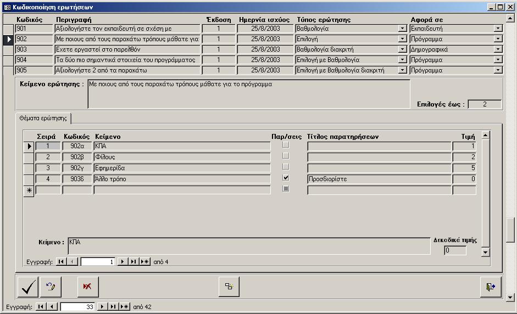Screen dimensions: 517x314
Task: Toggle remarks checkbox for ΚΠΑ row
Action: (285, 145)
